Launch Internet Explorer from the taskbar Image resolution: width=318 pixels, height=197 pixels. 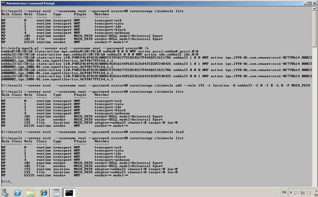[x=44, y=192]
